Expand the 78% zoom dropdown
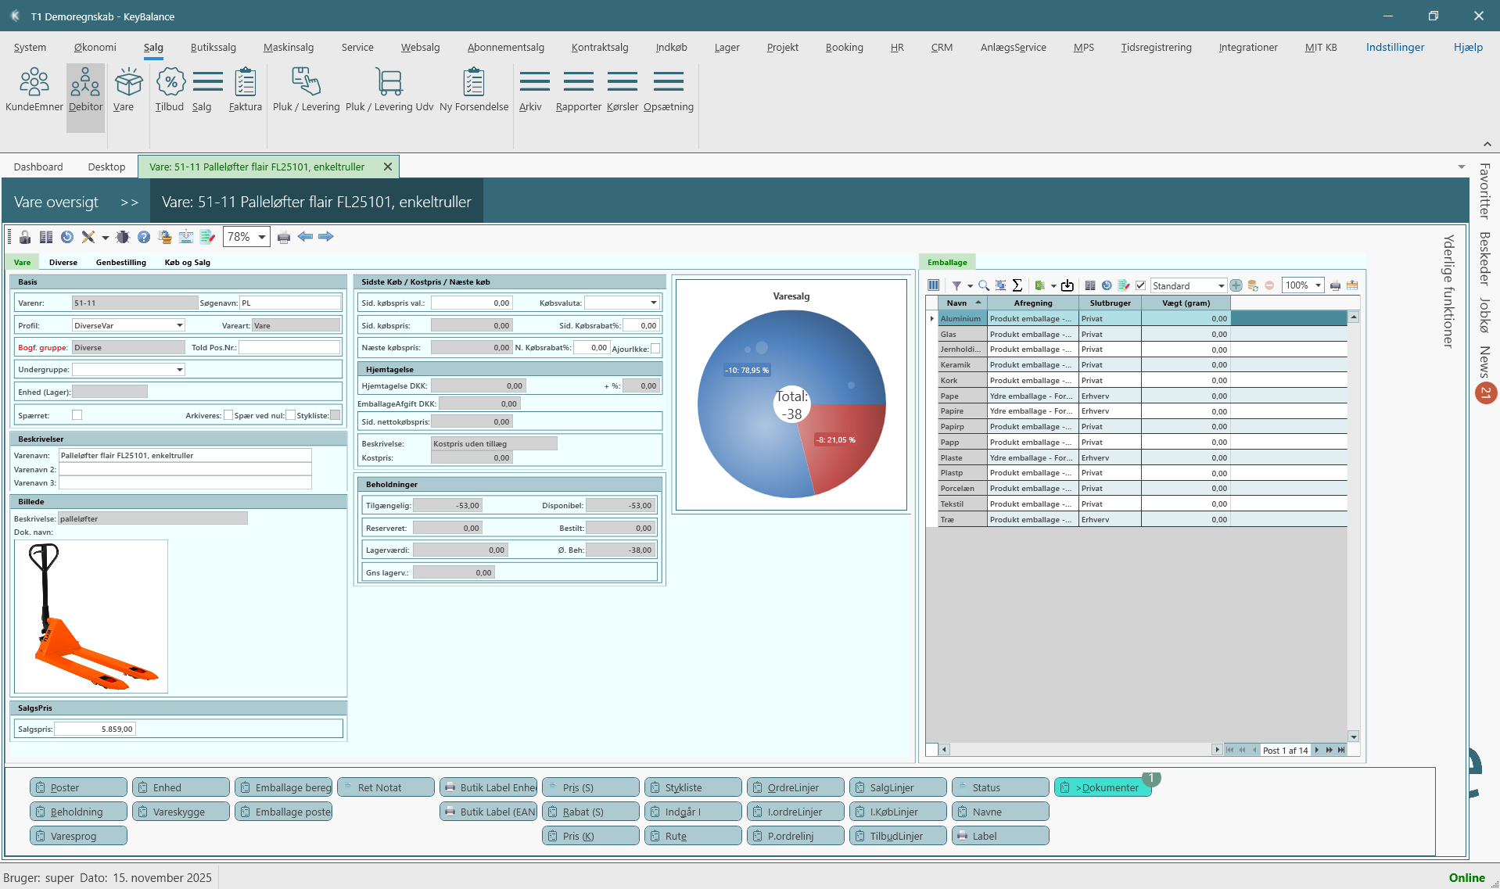The image size is (1500, 889). pos(261,237)
